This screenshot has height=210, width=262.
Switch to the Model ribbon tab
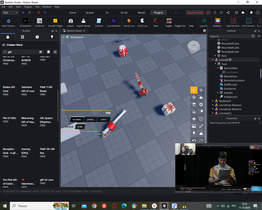tap(141, 13)
